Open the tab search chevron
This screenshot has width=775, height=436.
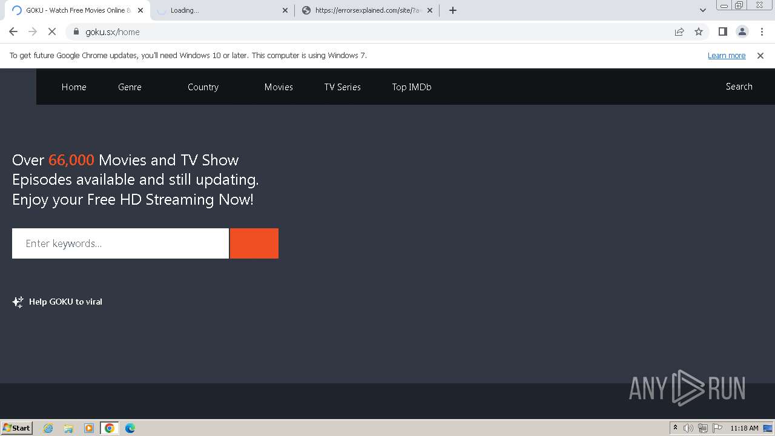pos(703,10)
